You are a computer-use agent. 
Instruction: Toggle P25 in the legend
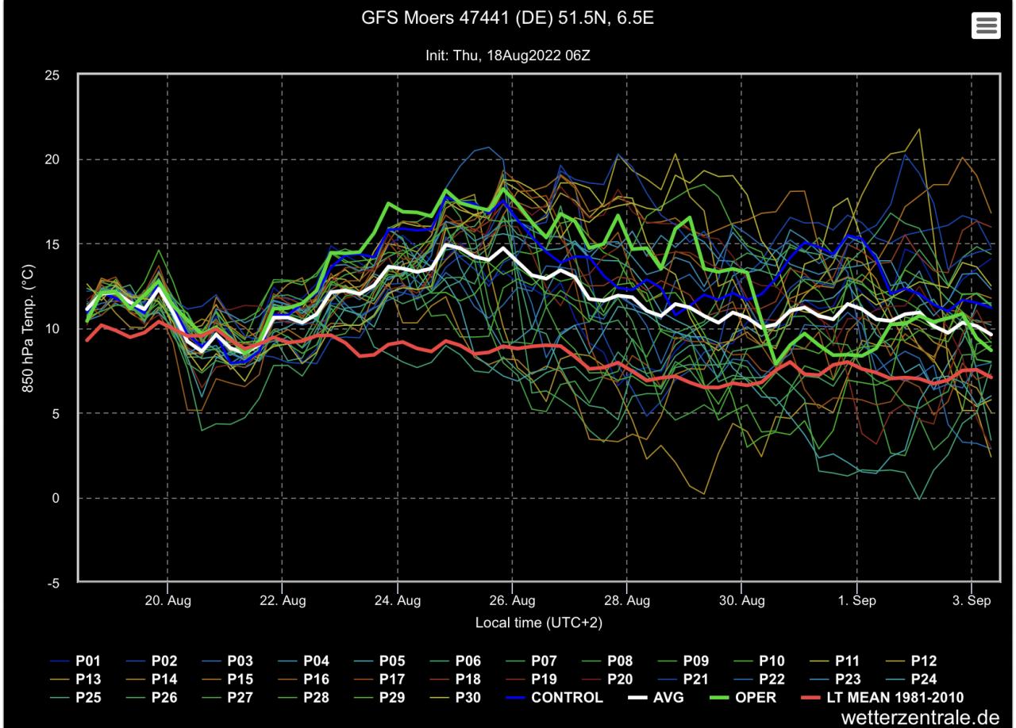(87, 698)
